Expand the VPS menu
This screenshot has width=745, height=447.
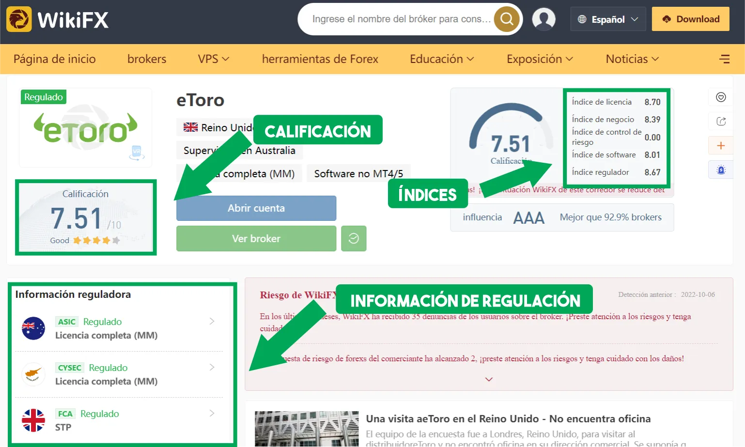coord(213,59)
